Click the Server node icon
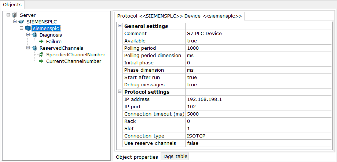The width and height of the screenshot is (337, 162). point(15,15)
